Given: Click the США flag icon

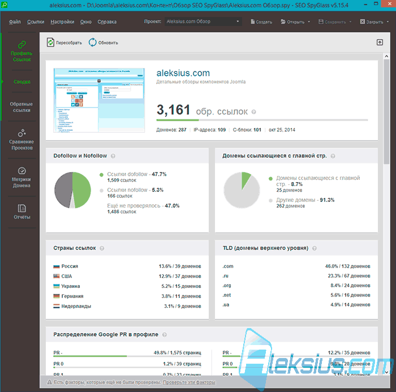Looking at the screenshot, I should tap(57, 276).
